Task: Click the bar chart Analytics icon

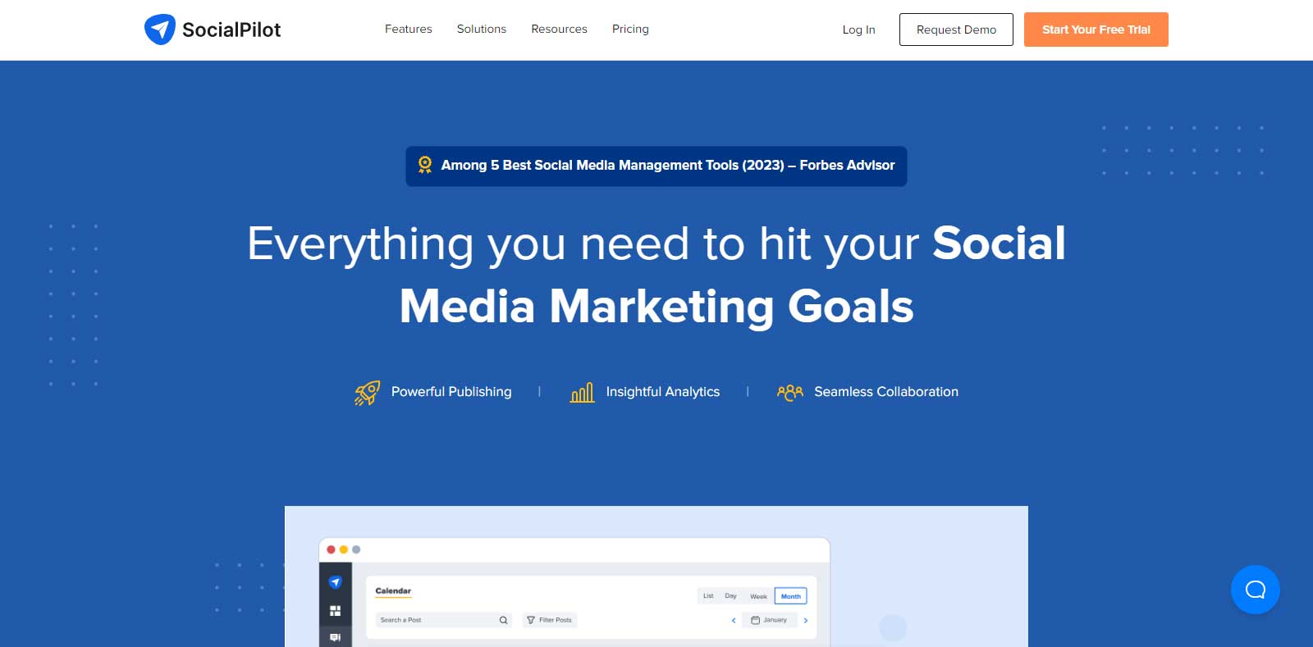Action: click(582, 393)
